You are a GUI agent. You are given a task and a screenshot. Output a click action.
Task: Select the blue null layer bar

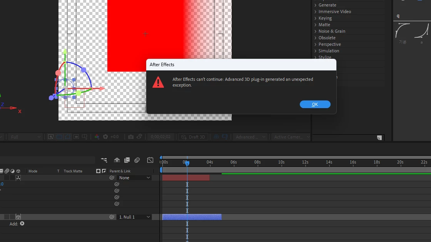pos(192,217)
